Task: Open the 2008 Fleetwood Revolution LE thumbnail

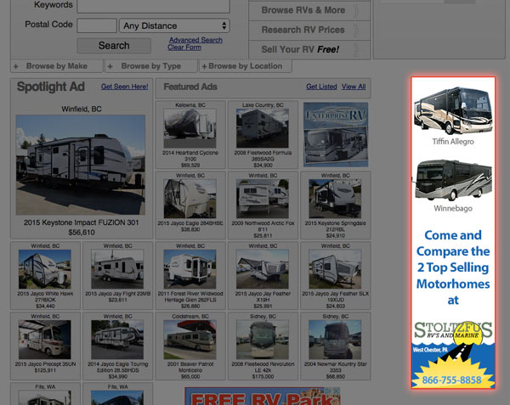Action: (263, 340)
